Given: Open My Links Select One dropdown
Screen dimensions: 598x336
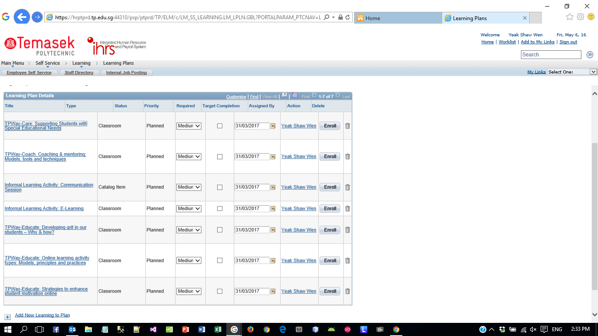Looking at the screenshot, I should [573, 72].
